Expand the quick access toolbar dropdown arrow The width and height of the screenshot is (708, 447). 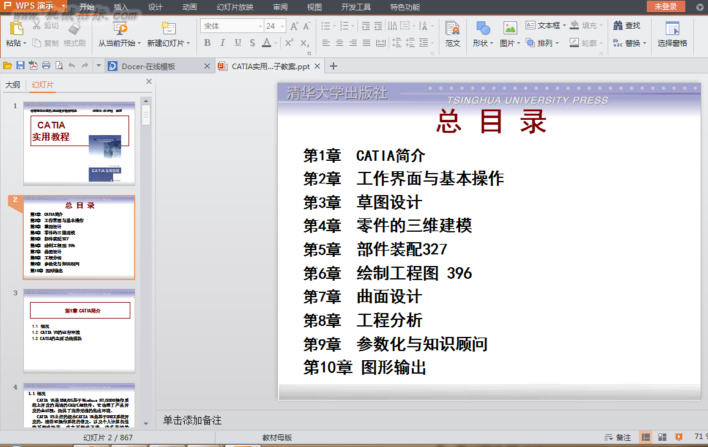tap(99, 66)
